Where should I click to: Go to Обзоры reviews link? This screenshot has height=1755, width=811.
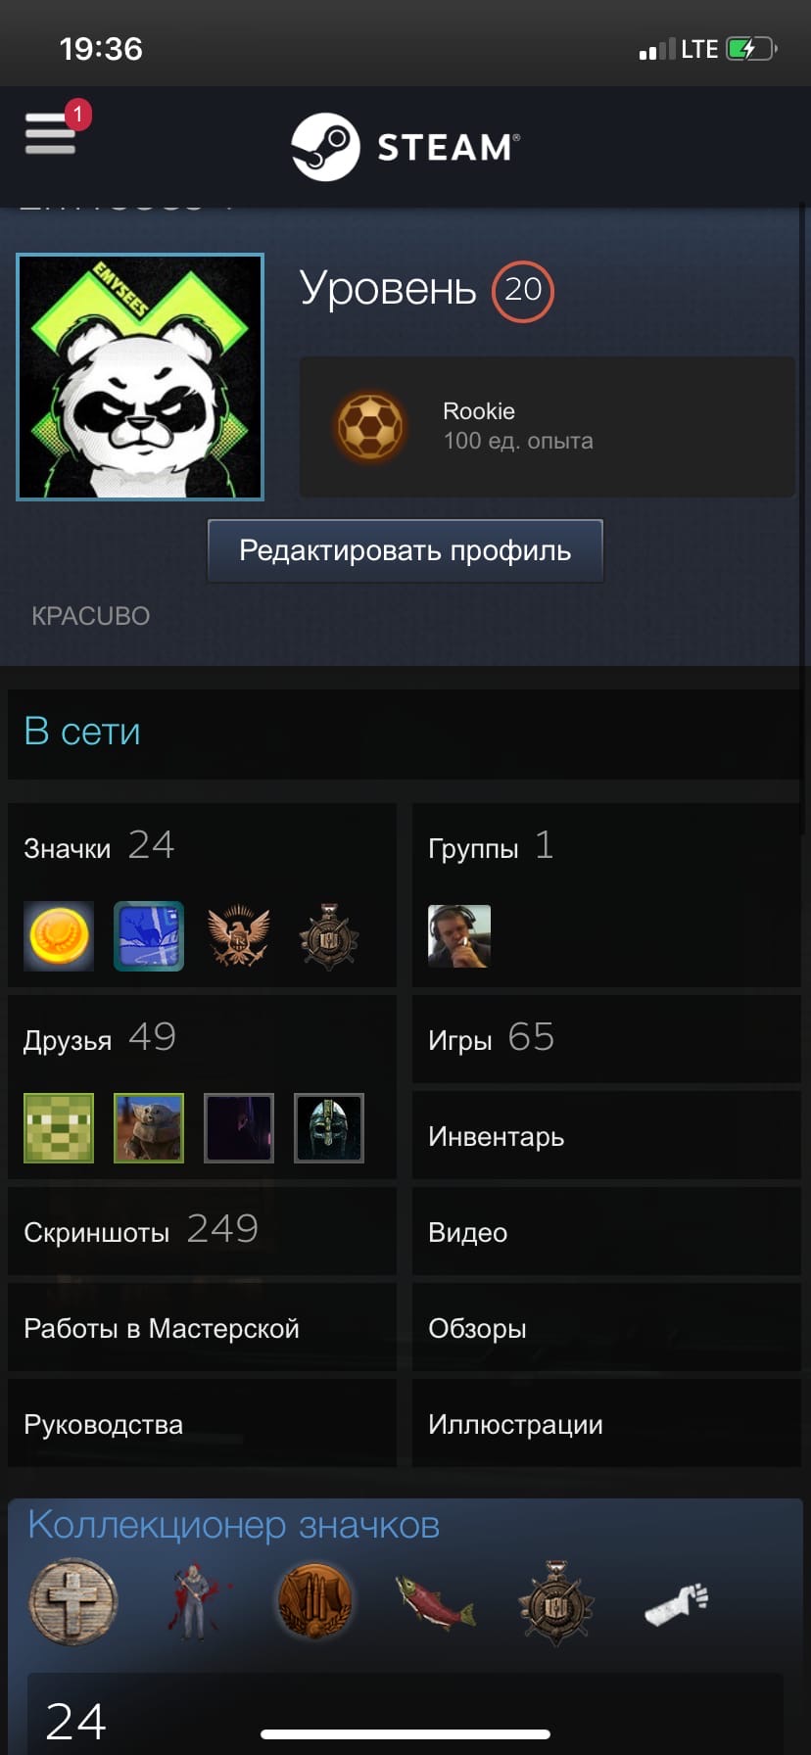pos(606,1327)
